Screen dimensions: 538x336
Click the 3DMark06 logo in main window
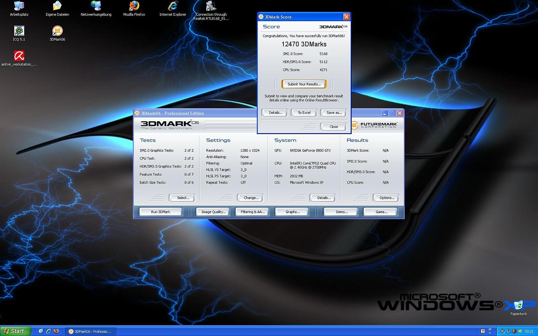[169, 125]
